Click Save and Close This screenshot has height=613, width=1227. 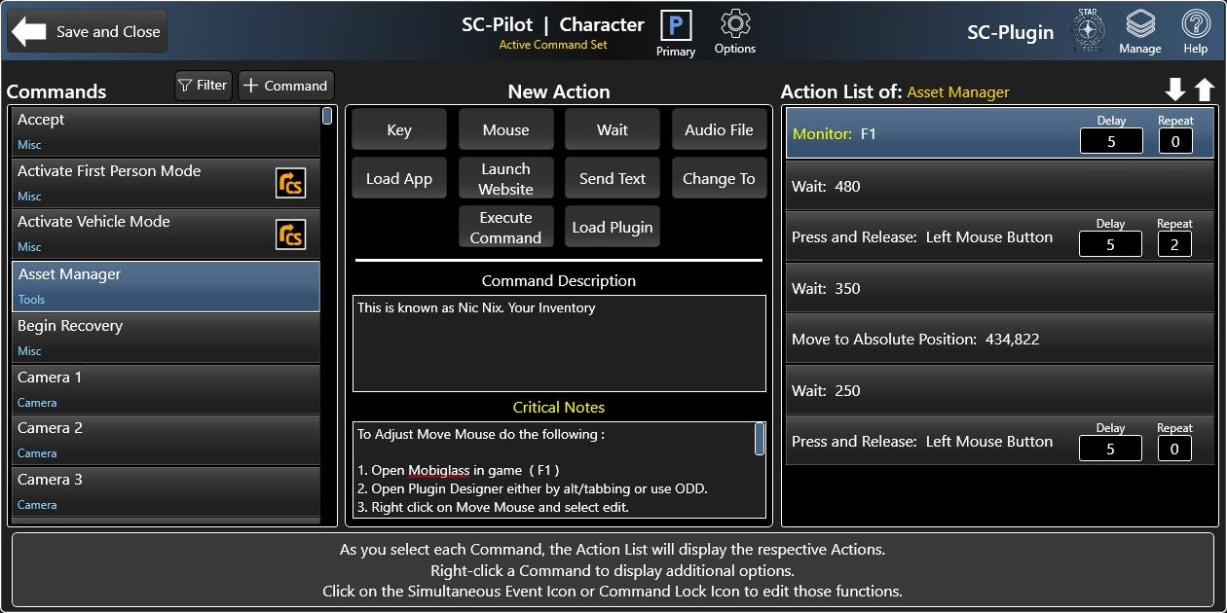pyautogui.click(x=88, y=31)
